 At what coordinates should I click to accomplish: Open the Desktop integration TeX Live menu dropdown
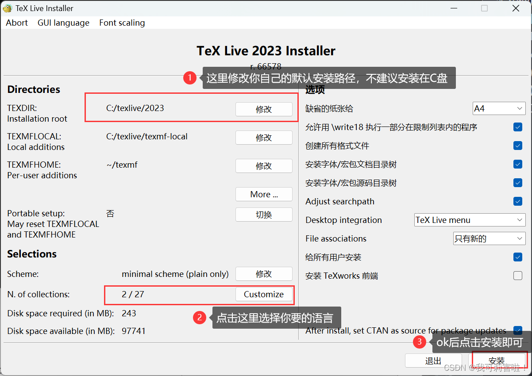pyautogui.click(x=470, y=220)
